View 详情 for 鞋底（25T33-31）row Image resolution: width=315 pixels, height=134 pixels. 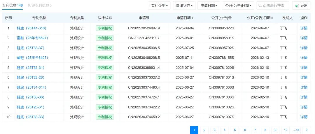304,68
